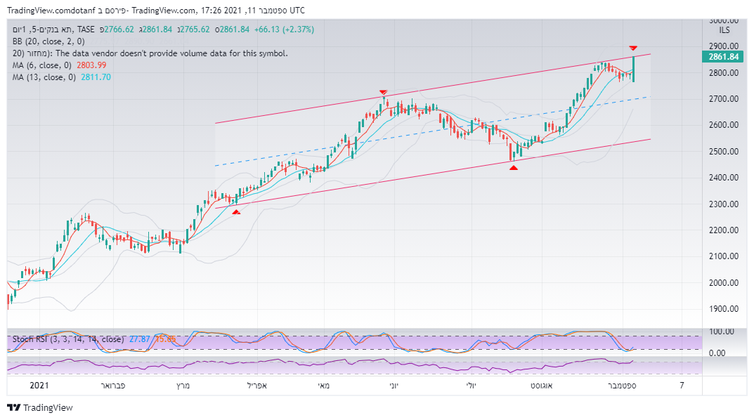Click the 1900.00 price axis label

(724, 308)
